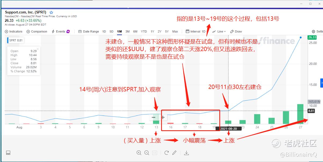Click the green 26.33 price tag
The width and height of the screenshot is (323, 162).
point(312,37)
